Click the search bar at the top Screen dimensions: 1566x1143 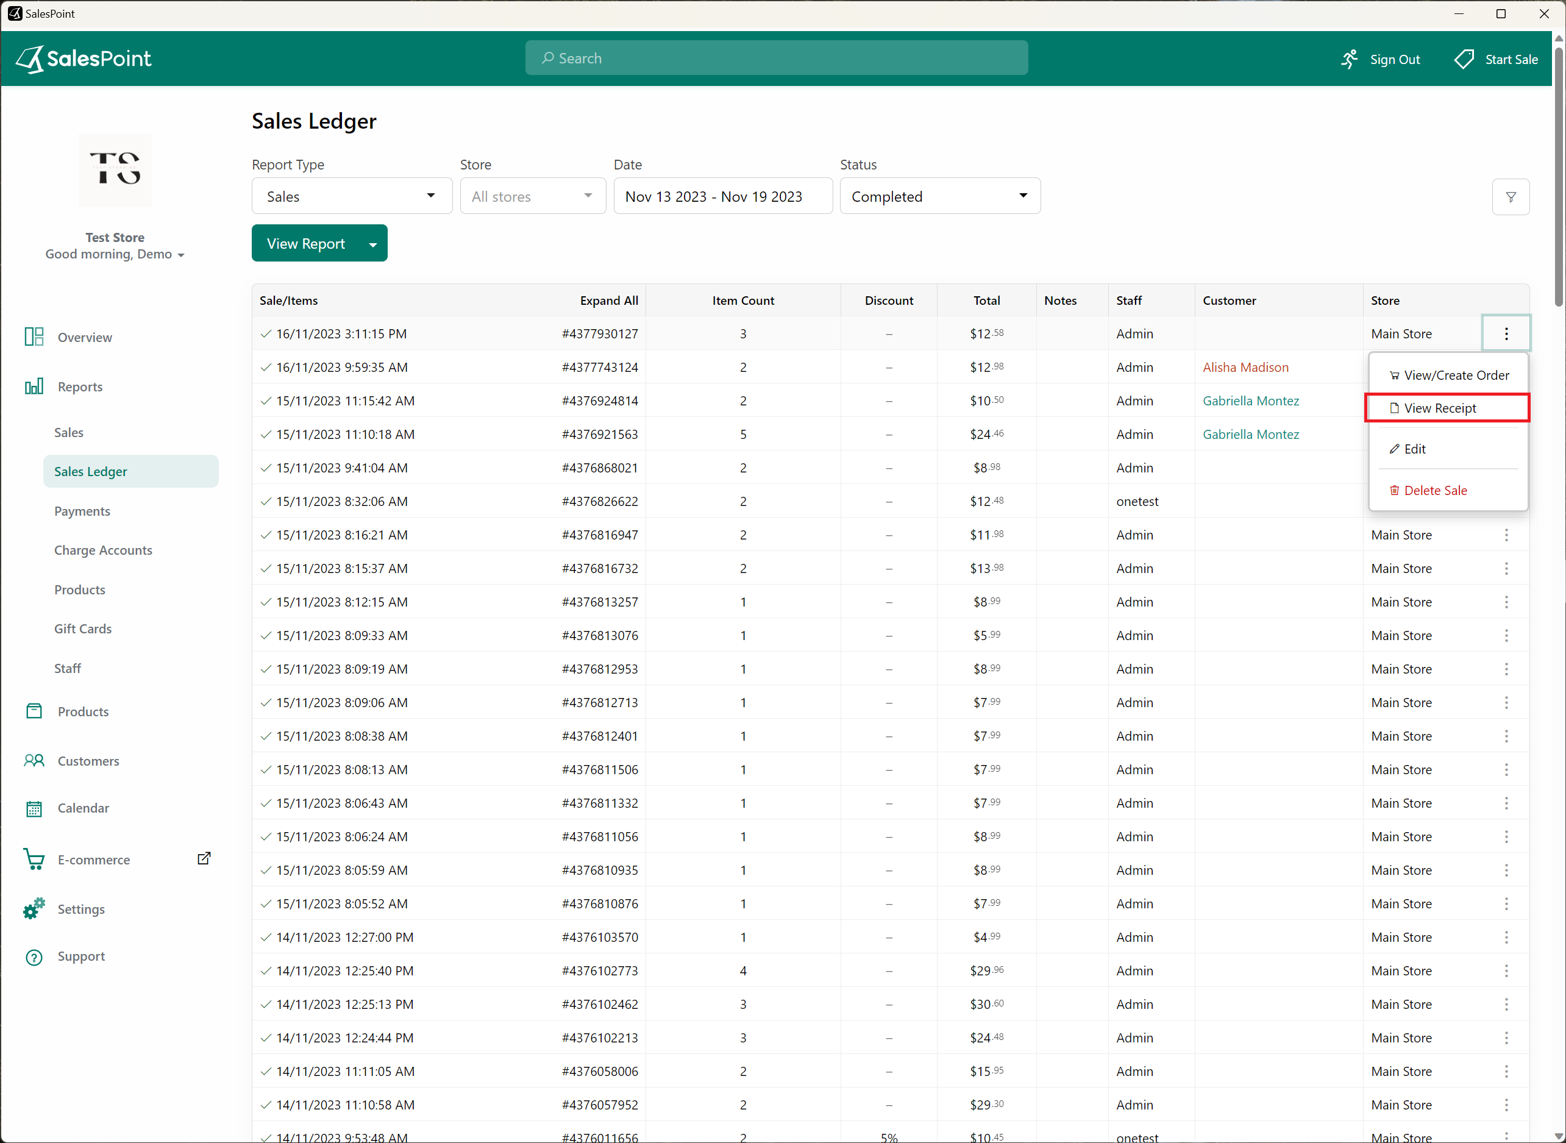point(776,57)
